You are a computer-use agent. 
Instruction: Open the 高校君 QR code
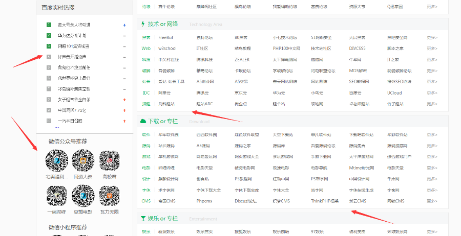coord(110,160)
